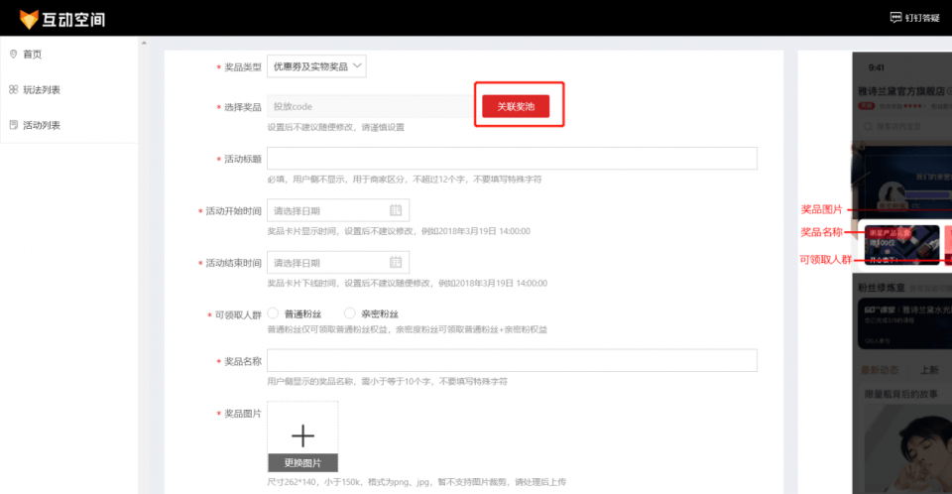Go to 玩法列表 in the sidebar
The image size is (952, 494).
click(42, 89)
